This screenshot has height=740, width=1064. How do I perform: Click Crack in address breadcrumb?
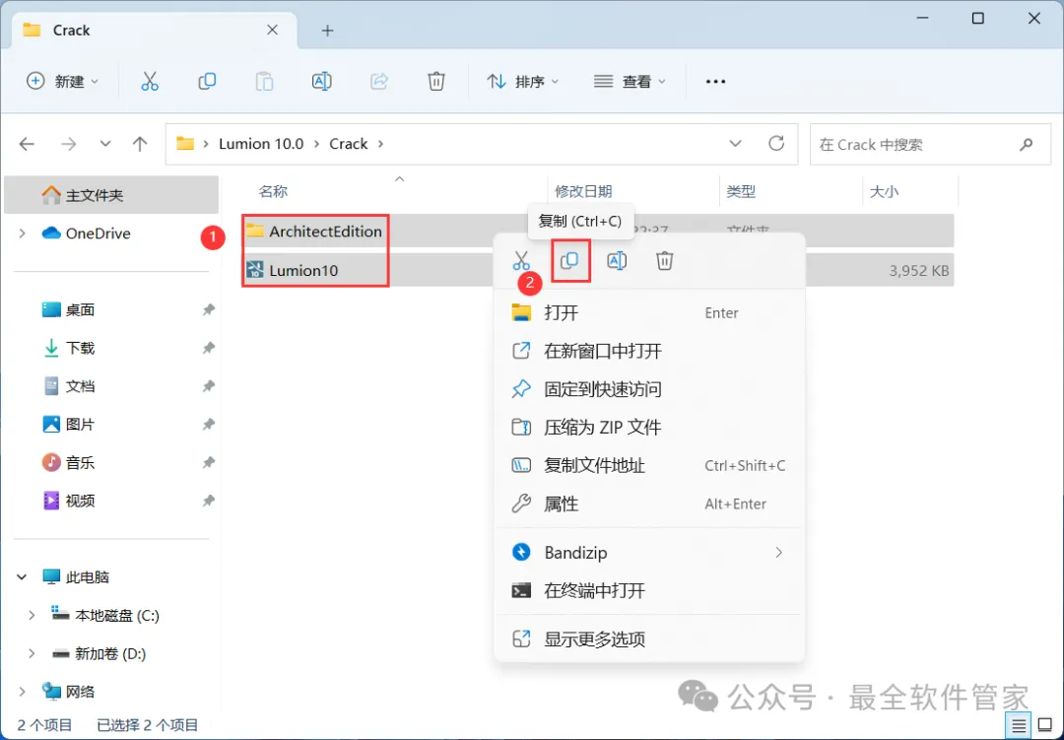(349, 144)
